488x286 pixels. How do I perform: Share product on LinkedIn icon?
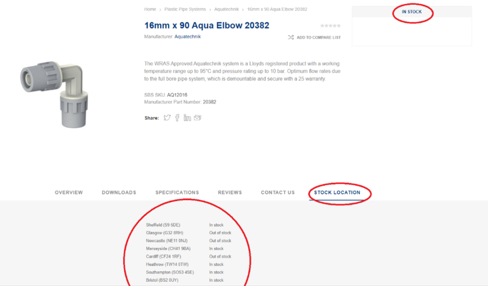point(187,118)
